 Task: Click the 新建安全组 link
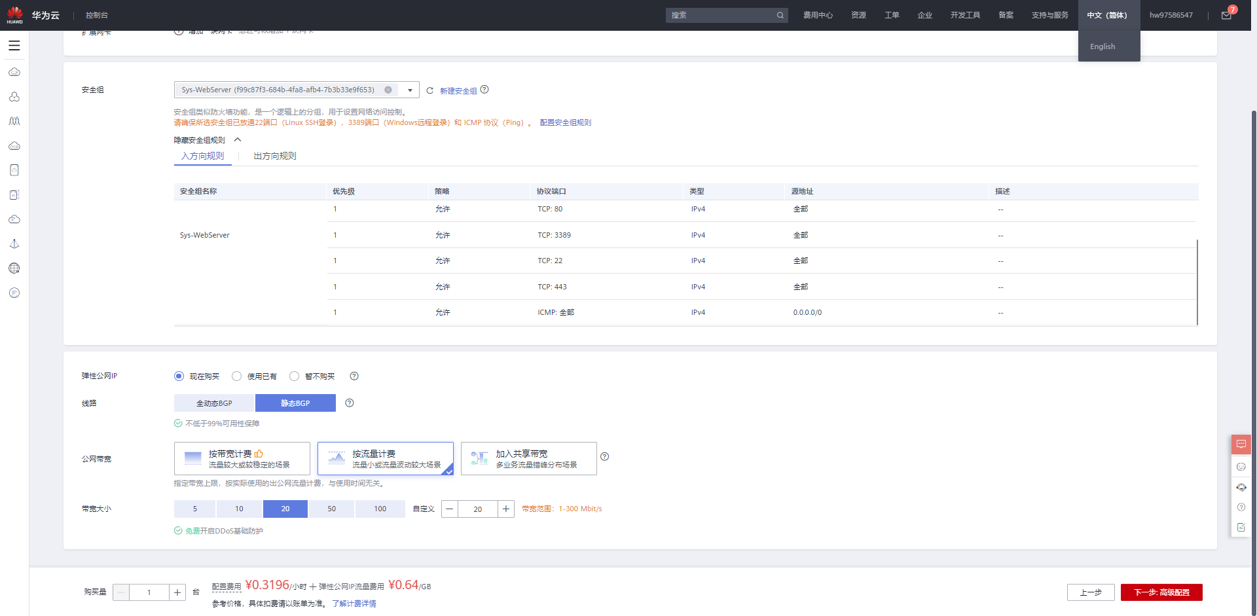(458, 91)
